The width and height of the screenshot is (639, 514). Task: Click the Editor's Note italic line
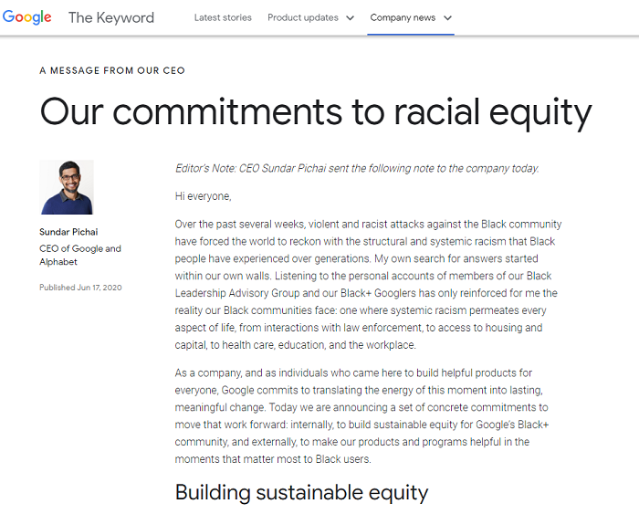(357, 168)
